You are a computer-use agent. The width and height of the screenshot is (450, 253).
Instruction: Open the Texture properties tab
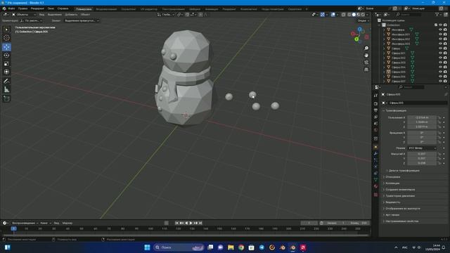point(375,195)
